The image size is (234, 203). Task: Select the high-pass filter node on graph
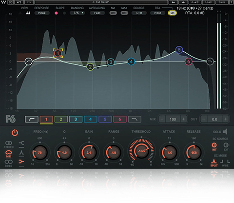pyautogui.click(x=29, y=61)
